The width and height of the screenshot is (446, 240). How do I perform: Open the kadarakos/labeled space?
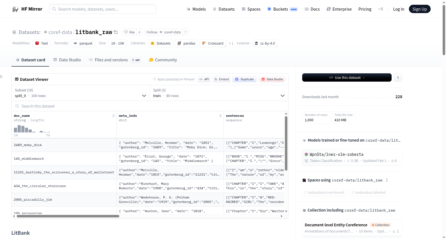tap(369, 192)
